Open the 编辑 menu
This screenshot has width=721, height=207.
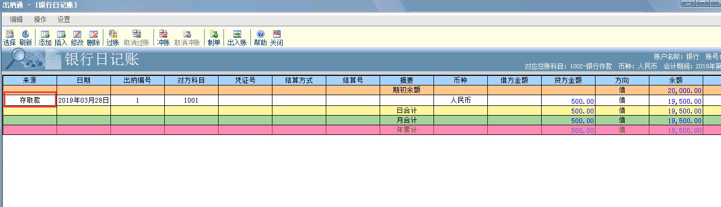pyautogui.click(x=16, y=19)
